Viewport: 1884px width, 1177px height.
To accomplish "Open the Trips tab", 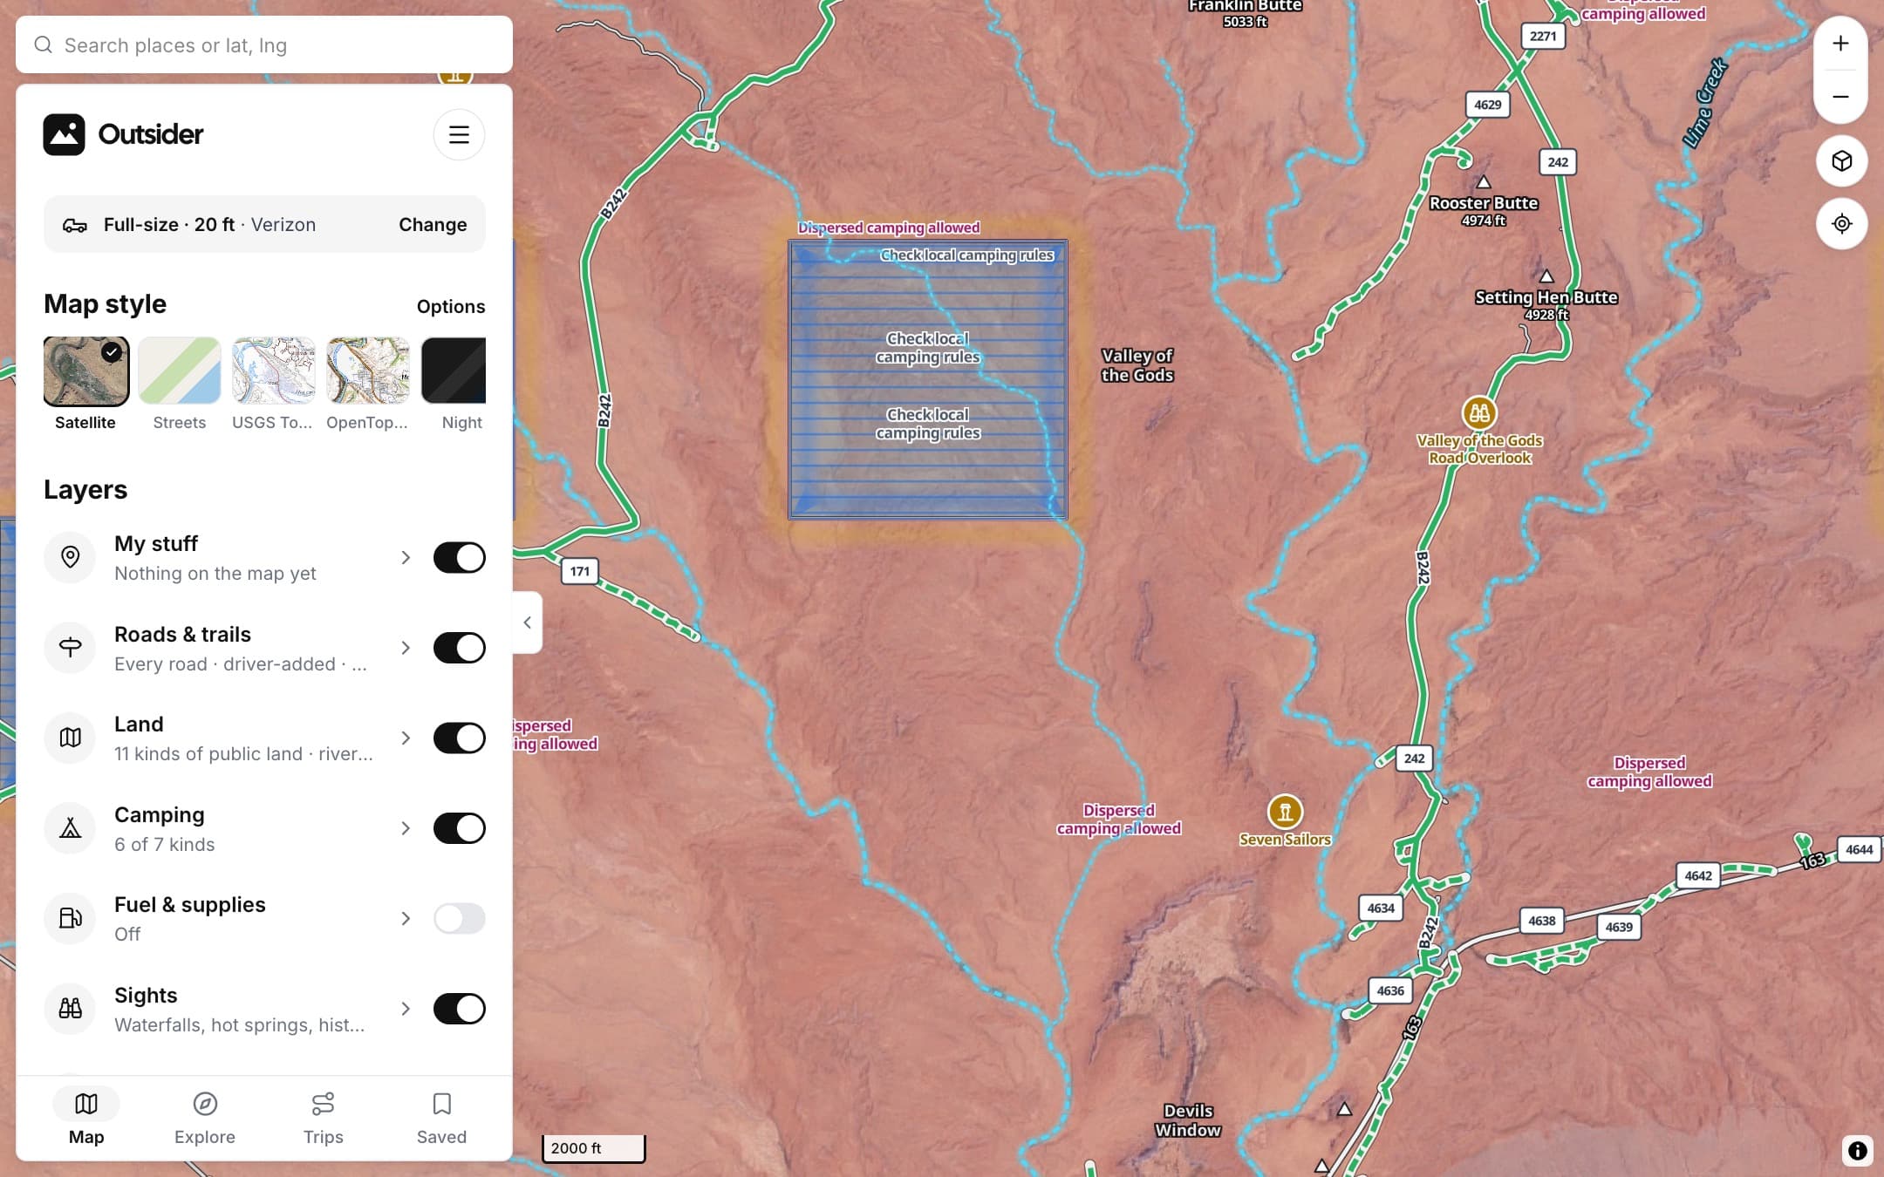I will 323,1118.
